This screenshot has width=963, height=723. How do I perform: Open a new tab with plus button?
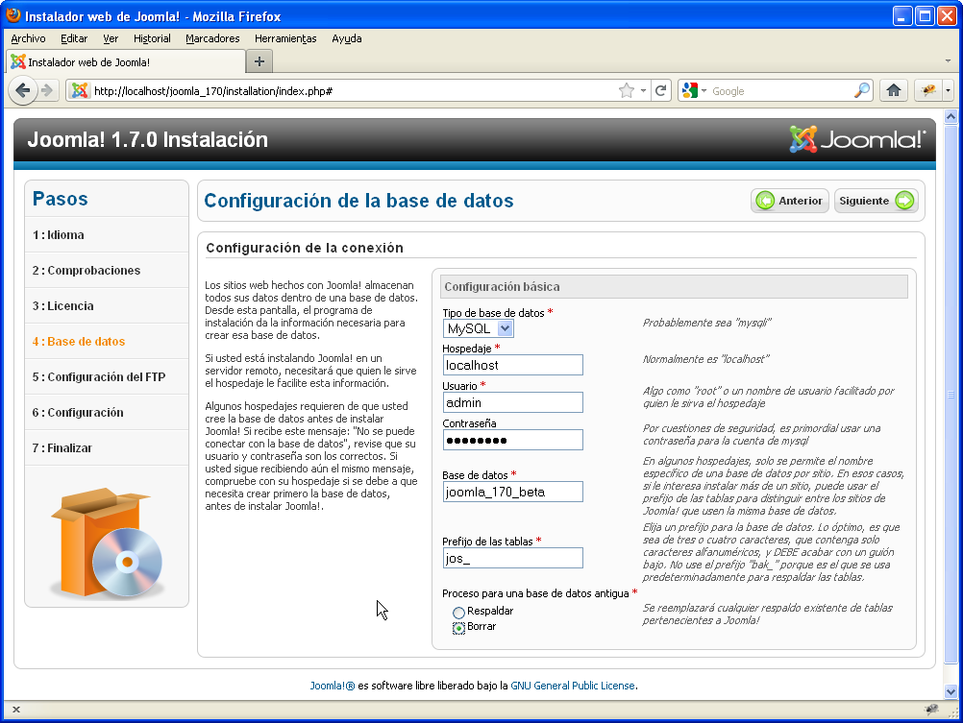click(x=259, y=61)
